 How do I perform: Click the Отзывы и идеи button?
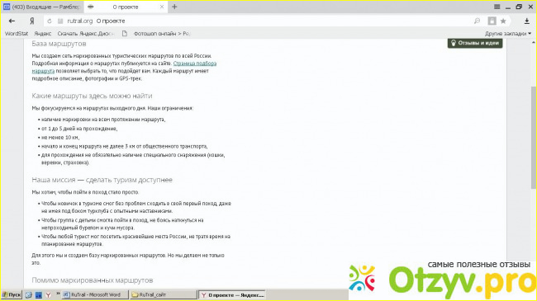[x=475, y=43]
